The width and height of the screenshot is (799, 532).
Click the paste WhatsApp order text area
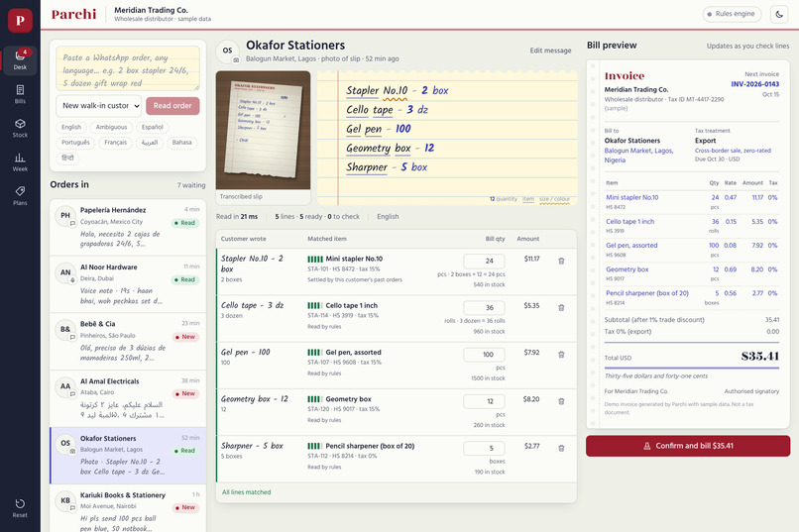[128, 68]
